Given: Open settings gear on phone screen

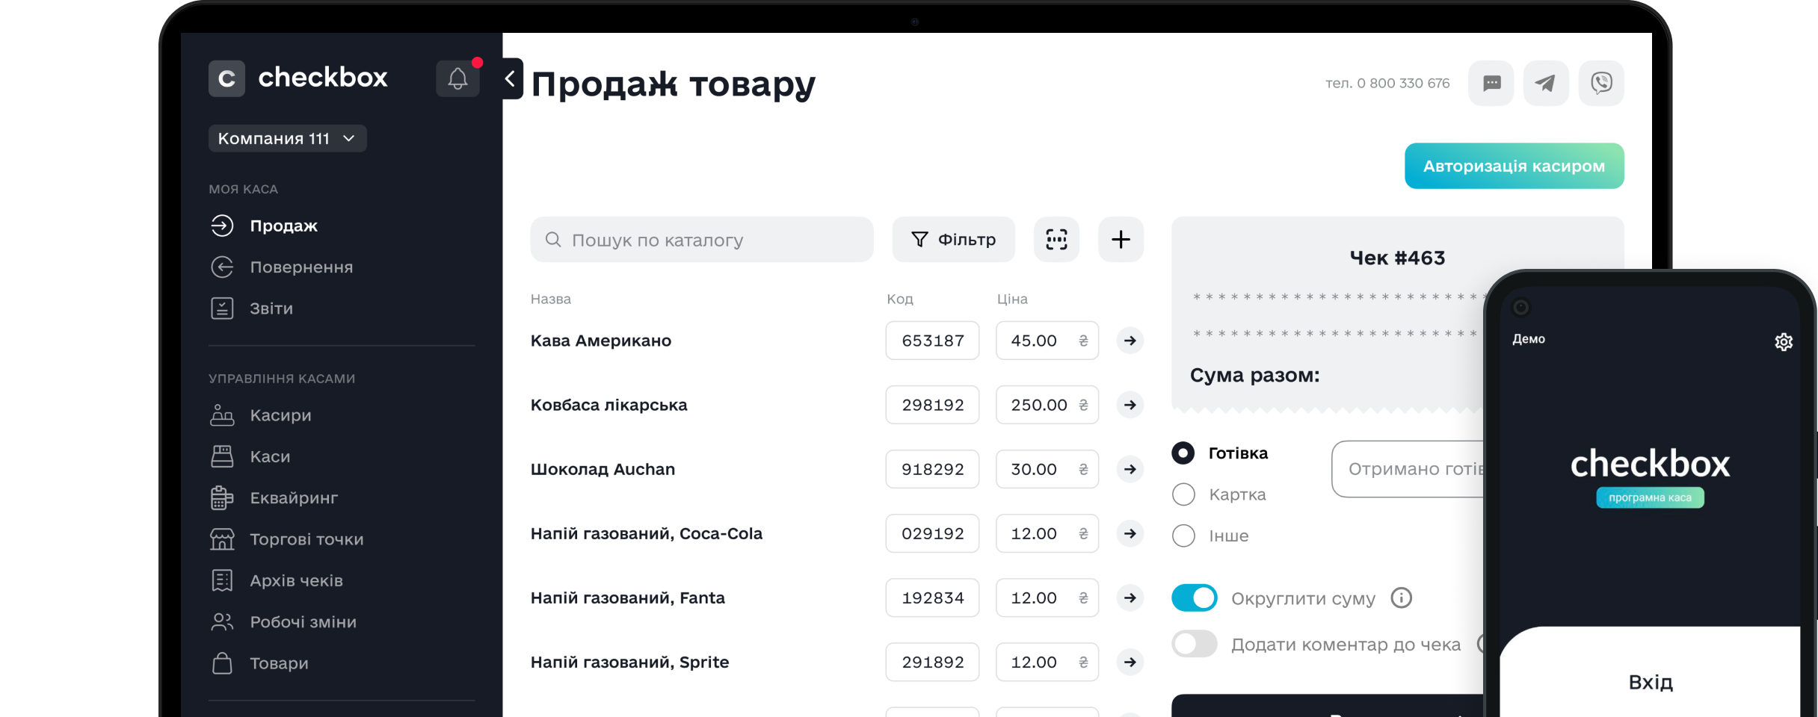Looking at the screenshot, I should pyautogui.click(x=1783, y=342).
